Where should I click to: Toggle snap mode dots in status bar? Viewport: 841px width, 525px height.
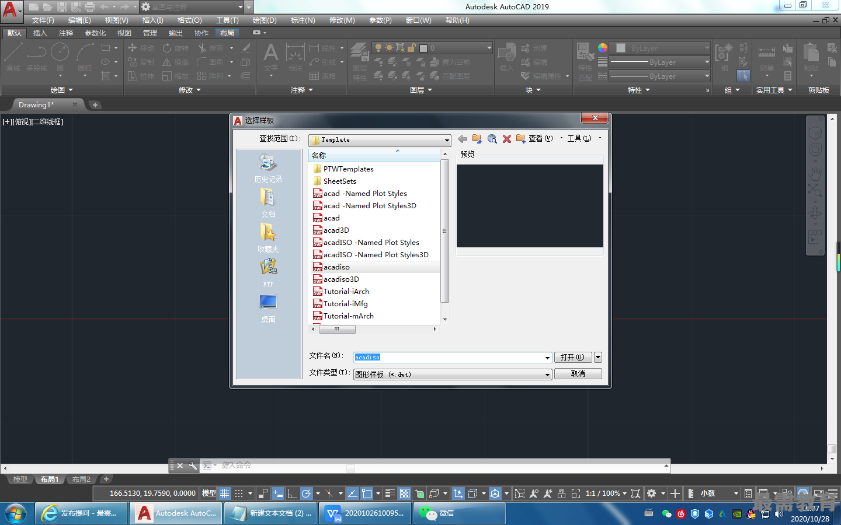239,494
